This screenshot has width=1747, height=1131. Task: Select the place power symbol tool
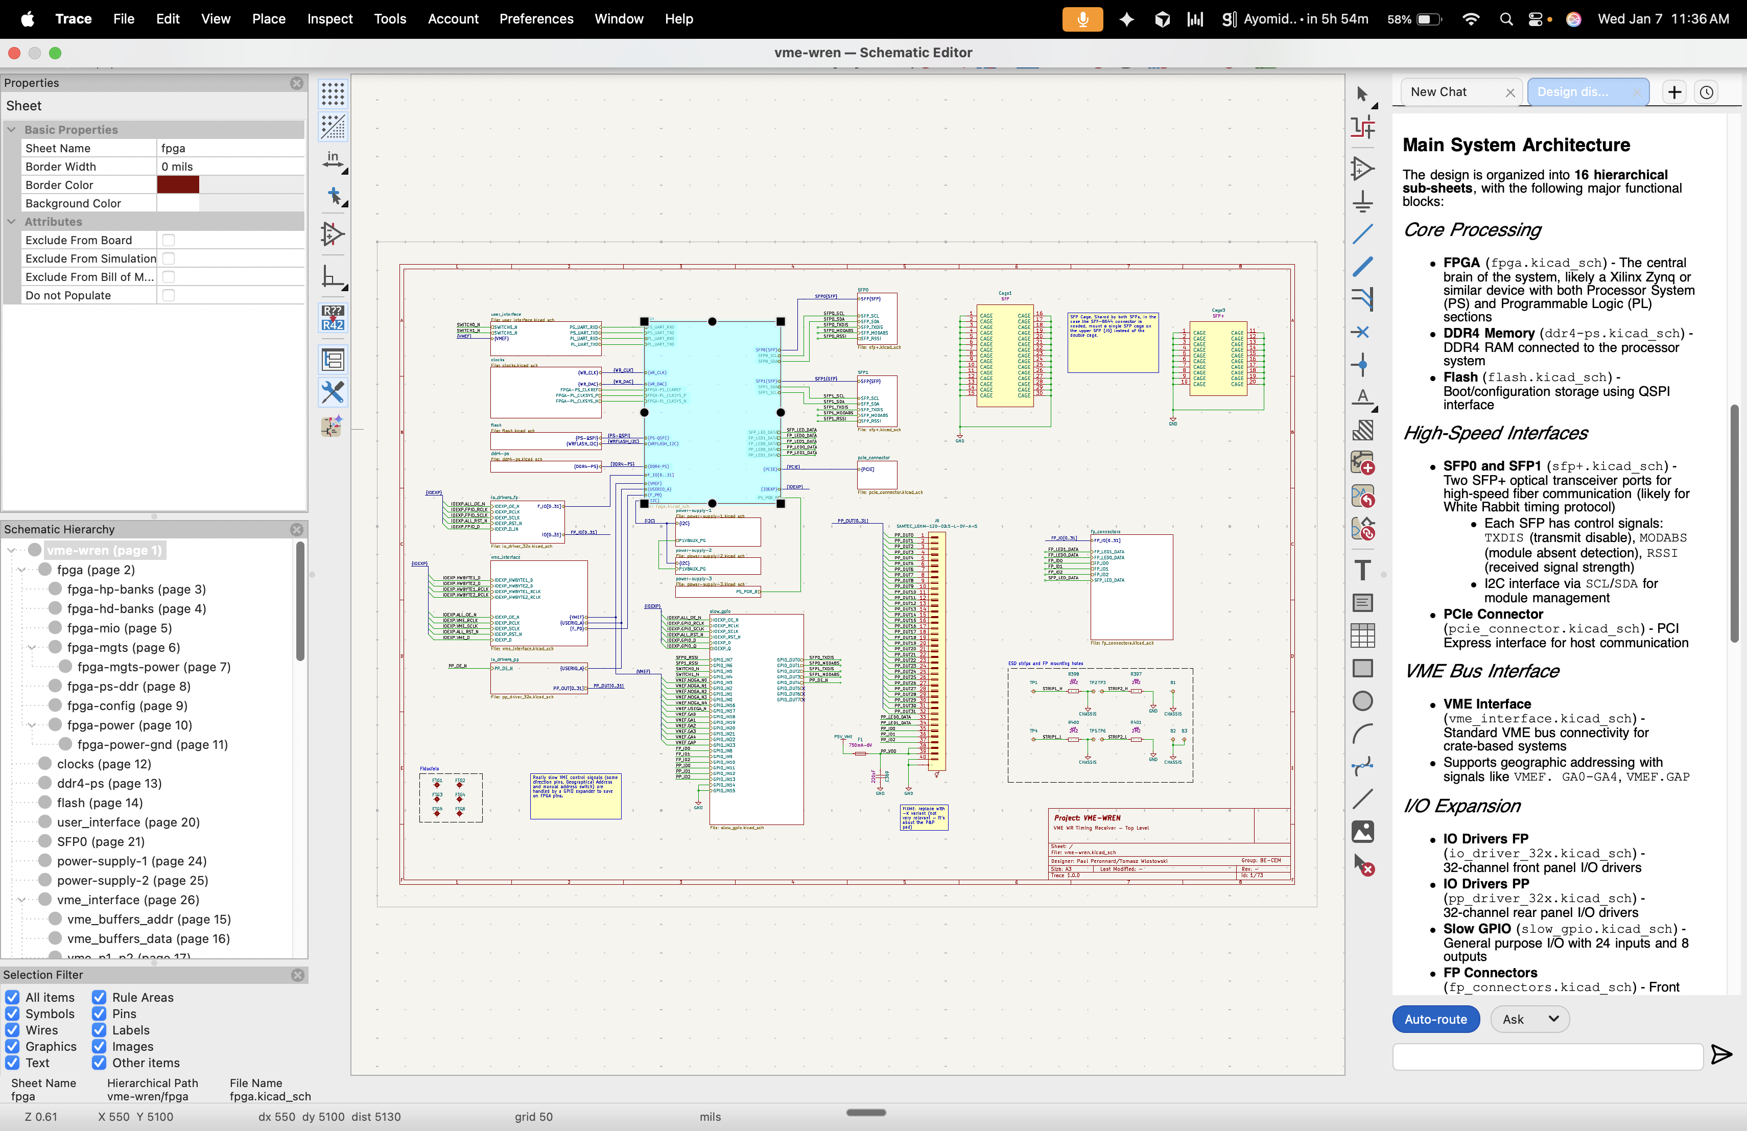[1362, 201]
